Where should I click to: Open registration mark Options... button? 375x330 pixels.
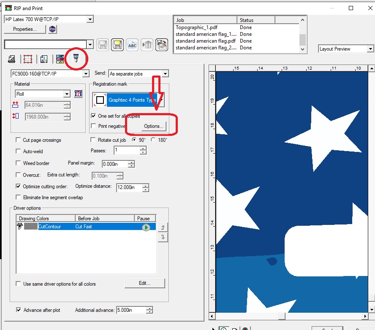154,126
